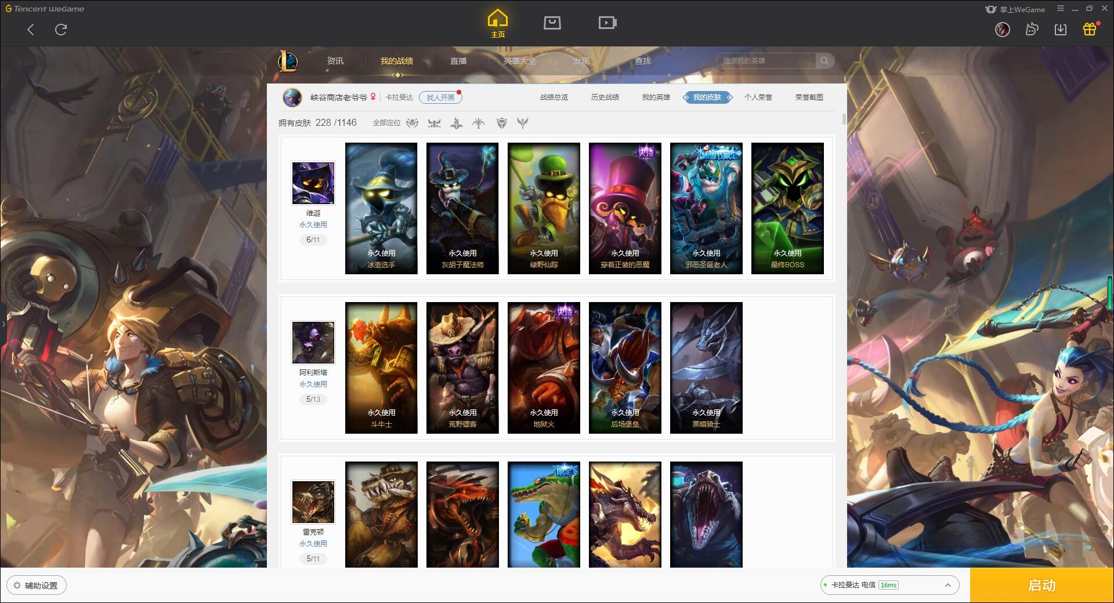Switch to 历史战绩 sub-tab

point(605,97)
